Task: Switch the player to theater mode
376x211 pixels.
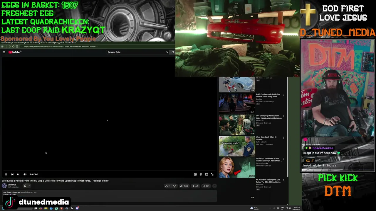Action: click(207, 174)
